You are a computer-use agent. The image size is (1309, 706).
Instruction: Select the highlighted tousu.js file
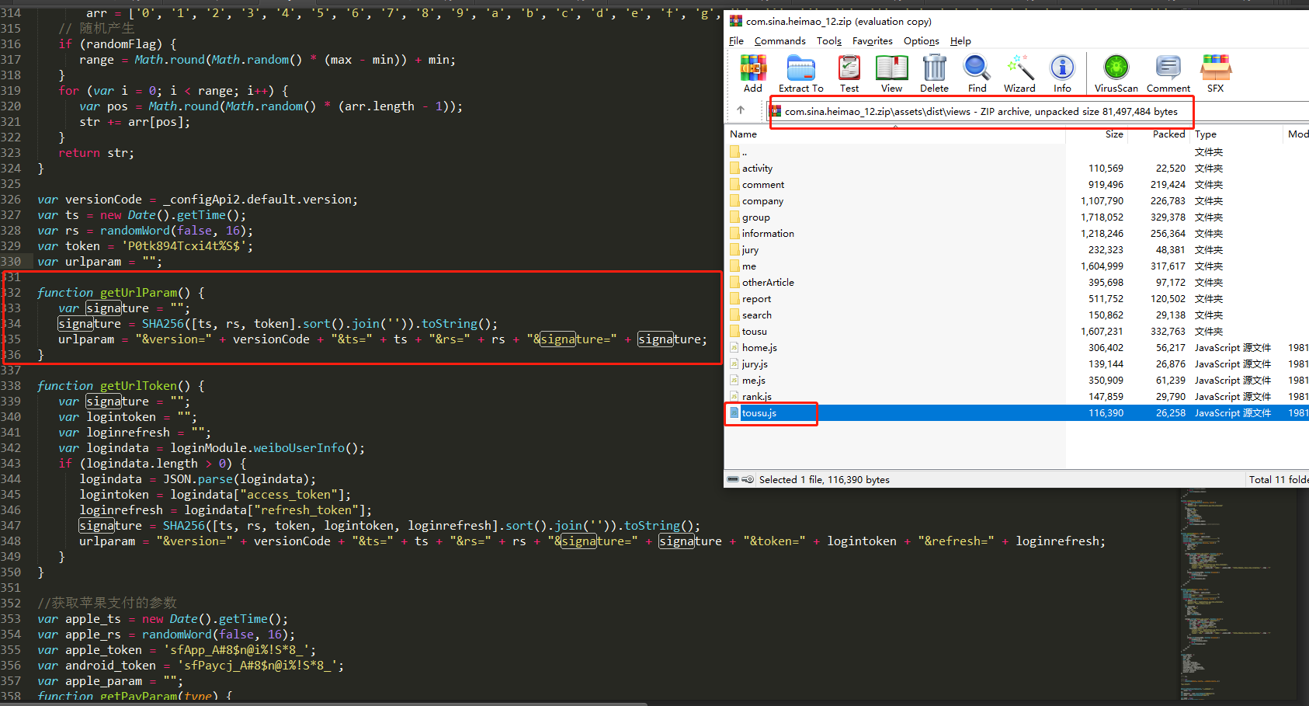[x=1017, y=412]
